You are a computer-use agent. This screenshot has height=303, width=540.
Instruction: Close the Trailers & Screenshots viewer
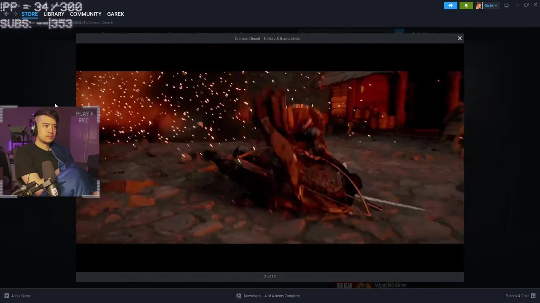point(459,38)
